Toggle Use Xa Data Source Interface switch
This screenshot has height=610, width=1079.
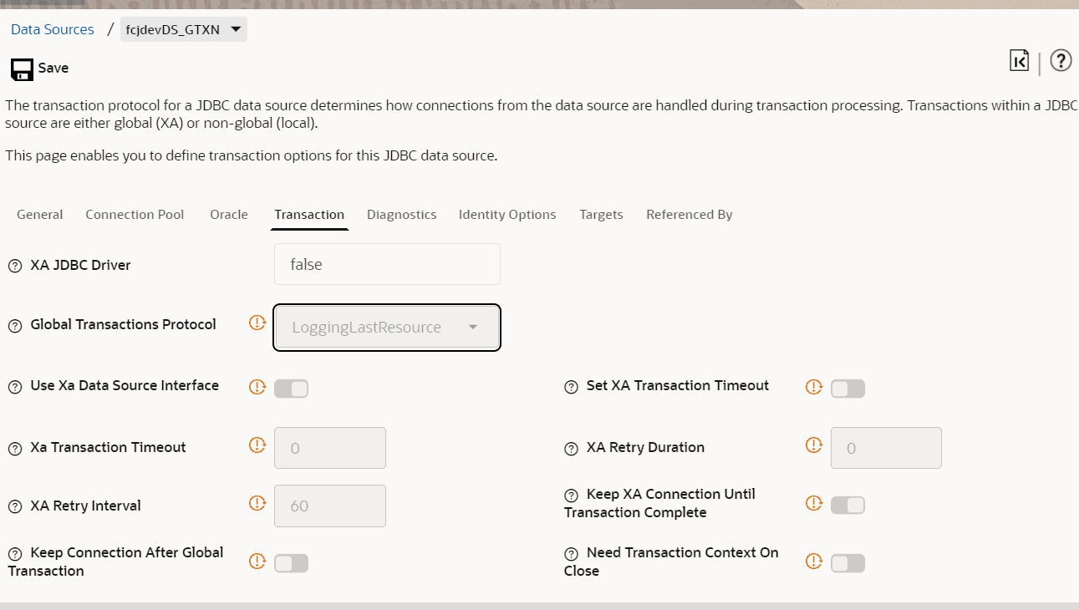(x=292, y=389)
